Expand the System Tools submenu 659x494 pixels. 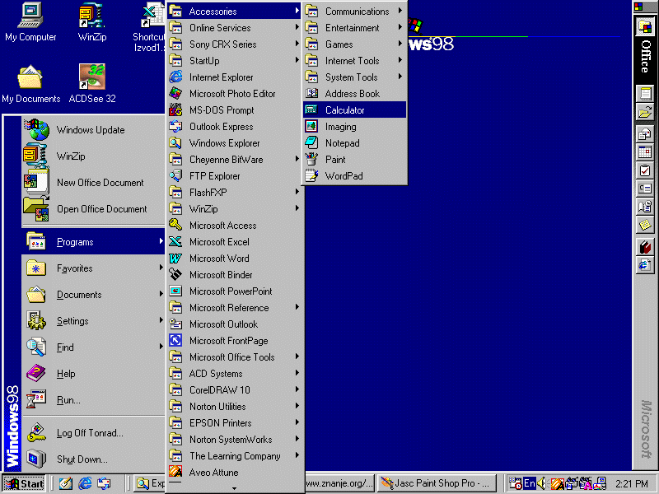355,77
